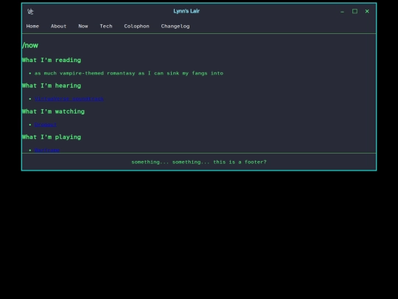
Task: Follow the Dropout link
Action: tap(46, 125)
